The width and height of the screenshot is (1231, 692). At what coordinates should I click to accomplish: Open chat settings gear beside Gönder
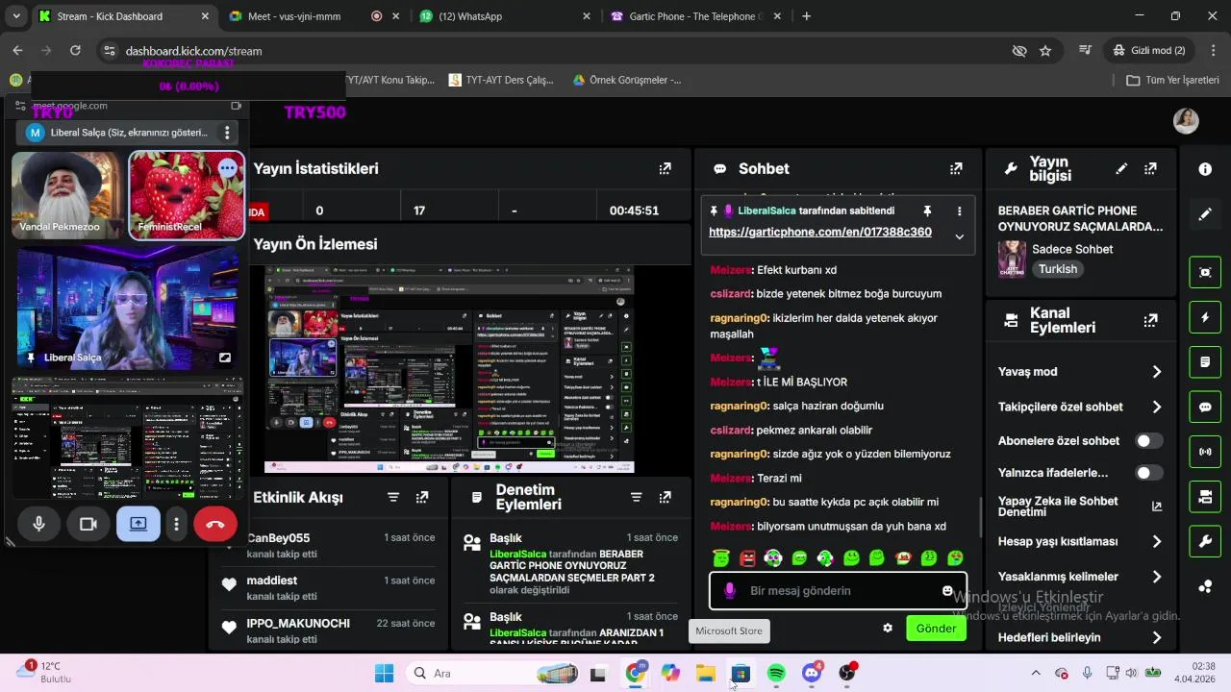pos(888,628)
